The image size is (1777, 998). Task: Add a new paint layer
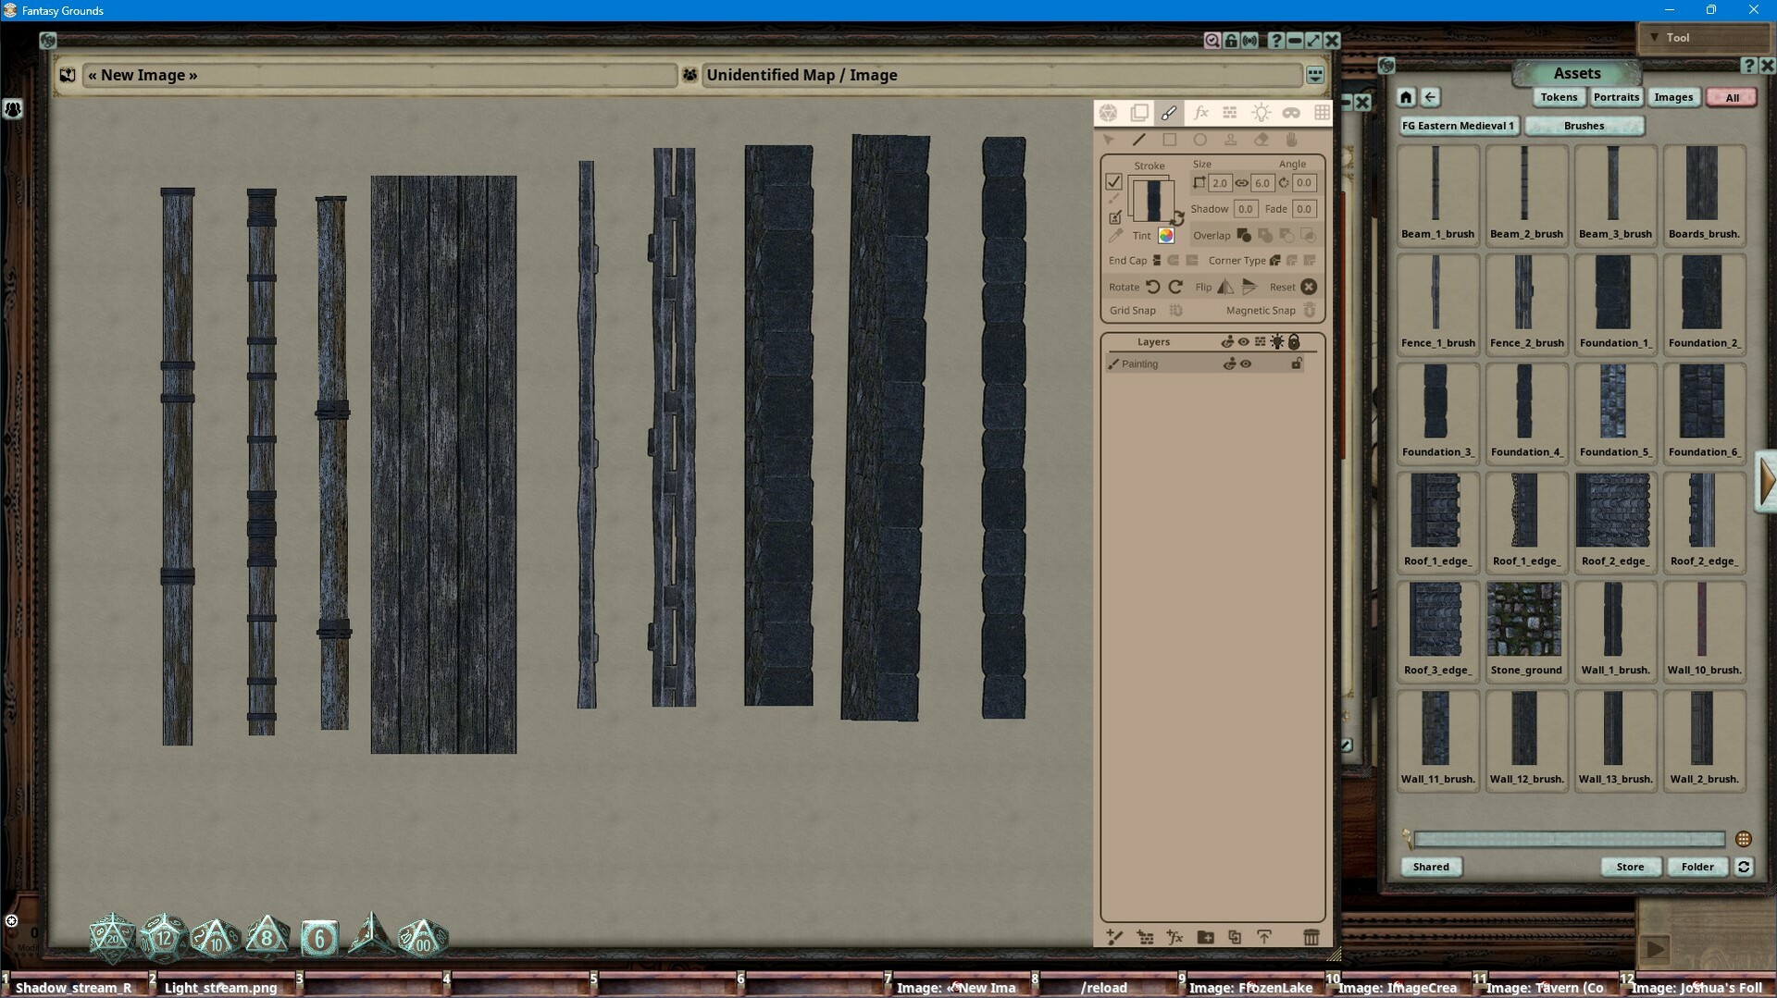pos(1114,937)
